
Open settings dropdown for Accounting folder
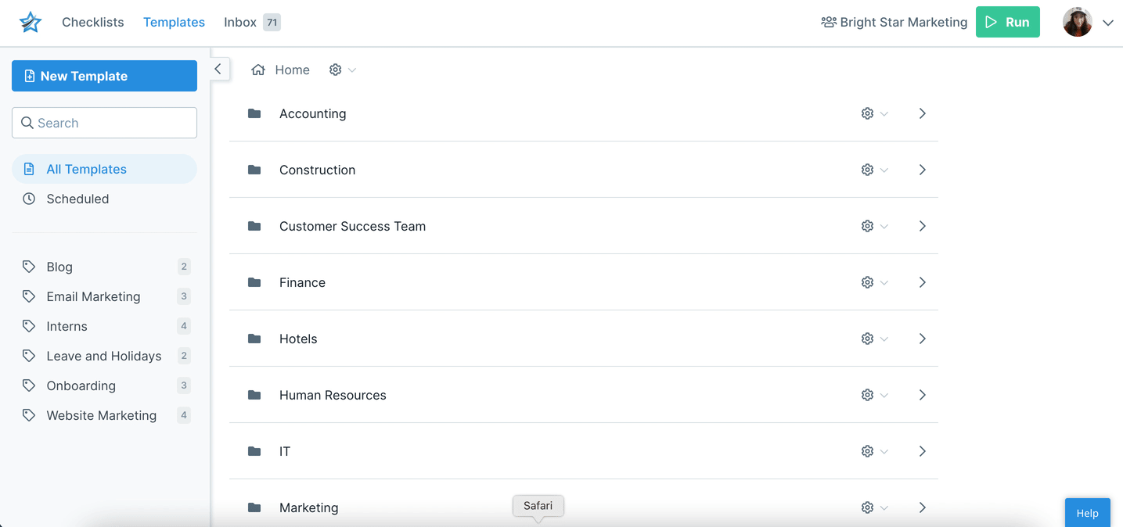pos(874,113)
